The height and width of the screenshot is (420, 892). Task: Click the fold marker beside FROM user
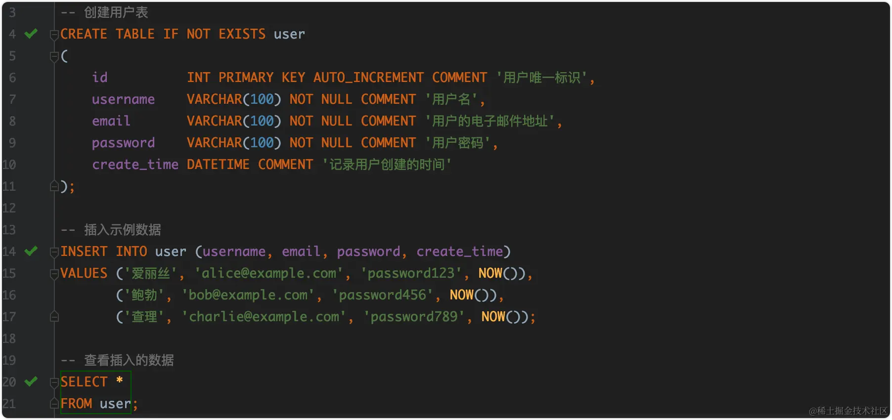(54, 404)
